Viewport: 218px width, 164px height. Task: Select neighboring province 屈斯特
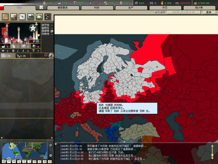pos(45,31)
